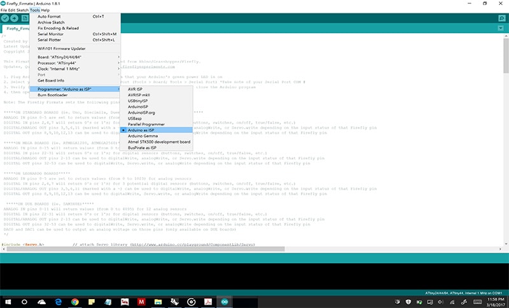Select Get Board Info
Image resolution: width=509 pixels, height=308 pixels.
click(x=75, y=80)
